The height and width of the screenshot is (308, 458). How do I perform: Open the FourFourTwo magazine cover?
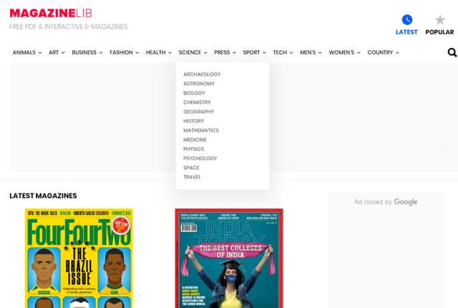tap(79, 258)
